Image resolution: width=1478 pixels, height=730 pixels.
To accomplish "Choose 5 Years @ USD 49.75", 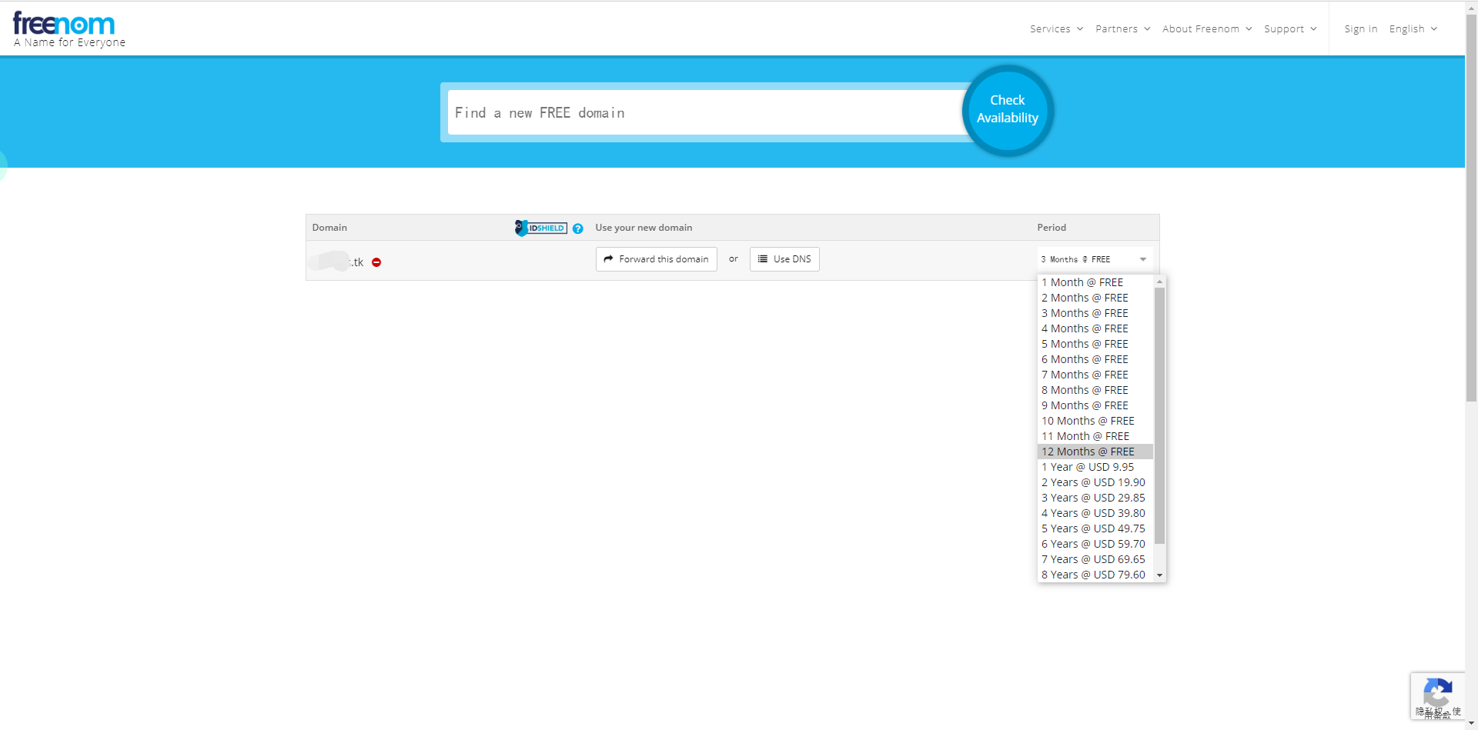I will point(1095,528).
